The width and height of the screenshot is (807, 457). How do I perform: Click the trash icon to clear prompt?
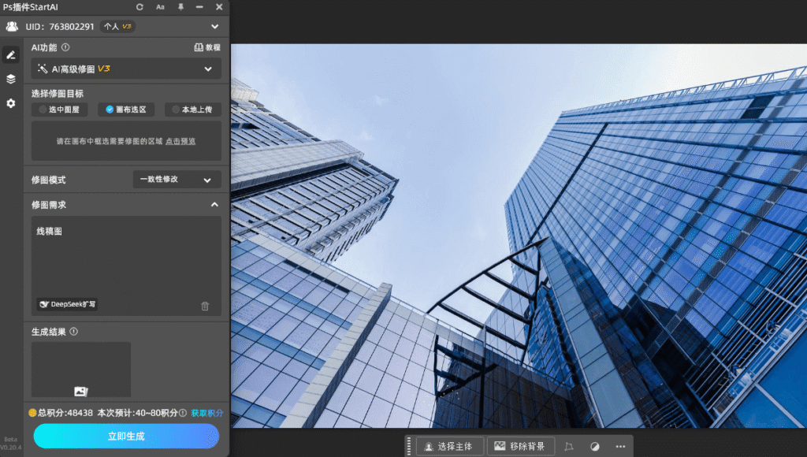pyautogui.click(x=205, y=306)
